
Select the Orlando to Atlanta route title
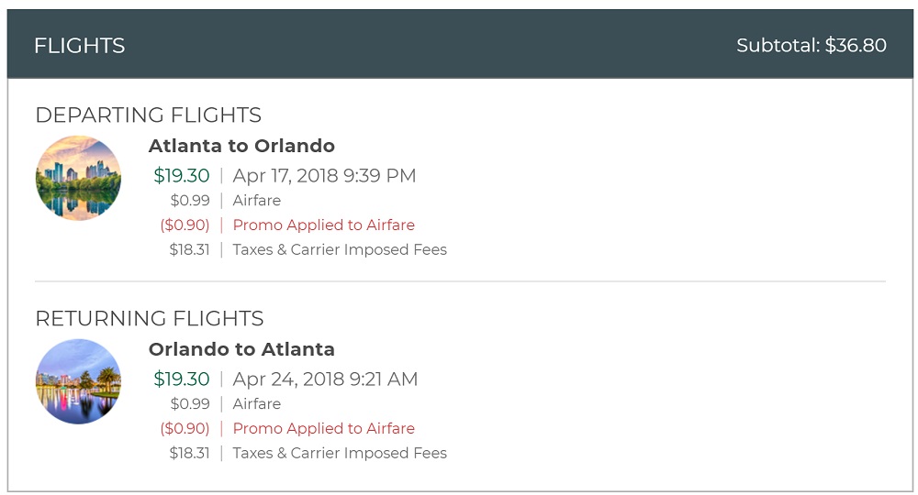click(241, 349)
